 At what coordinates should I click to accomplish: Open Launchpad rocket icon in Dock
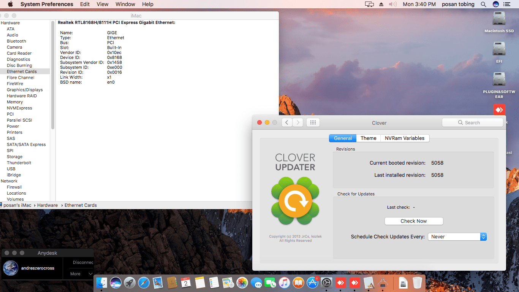click(x=130, y=282)
